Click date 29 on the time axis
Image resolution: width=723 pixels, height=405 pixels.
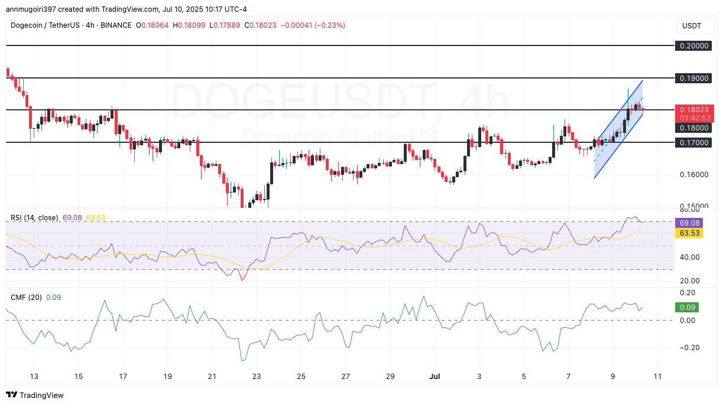click(x=390, y=376)
